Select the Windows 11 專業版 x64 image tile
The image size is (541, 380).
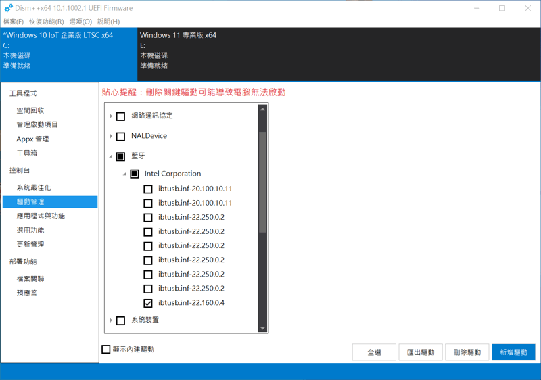[339, 54]
